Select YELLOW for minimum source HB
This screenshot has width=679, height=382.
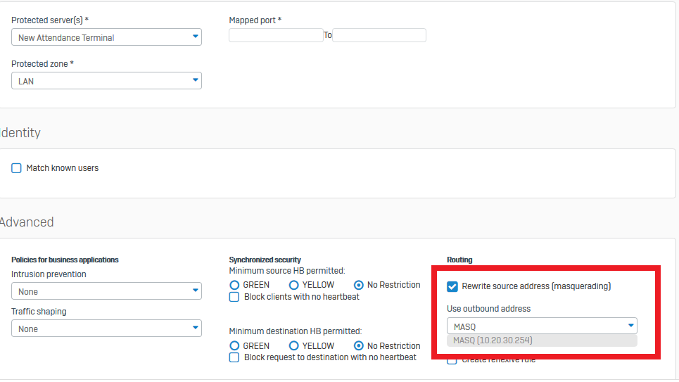[x=294, y=285]
